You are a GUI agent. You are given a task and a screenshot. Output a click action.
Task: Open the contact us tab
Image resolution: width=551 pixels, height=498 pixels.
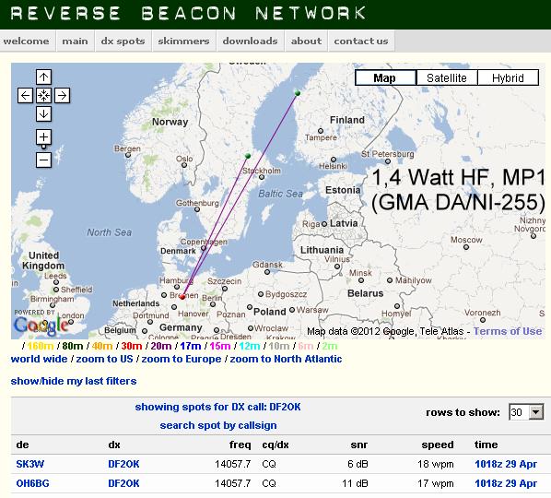(x=361, y=41)
